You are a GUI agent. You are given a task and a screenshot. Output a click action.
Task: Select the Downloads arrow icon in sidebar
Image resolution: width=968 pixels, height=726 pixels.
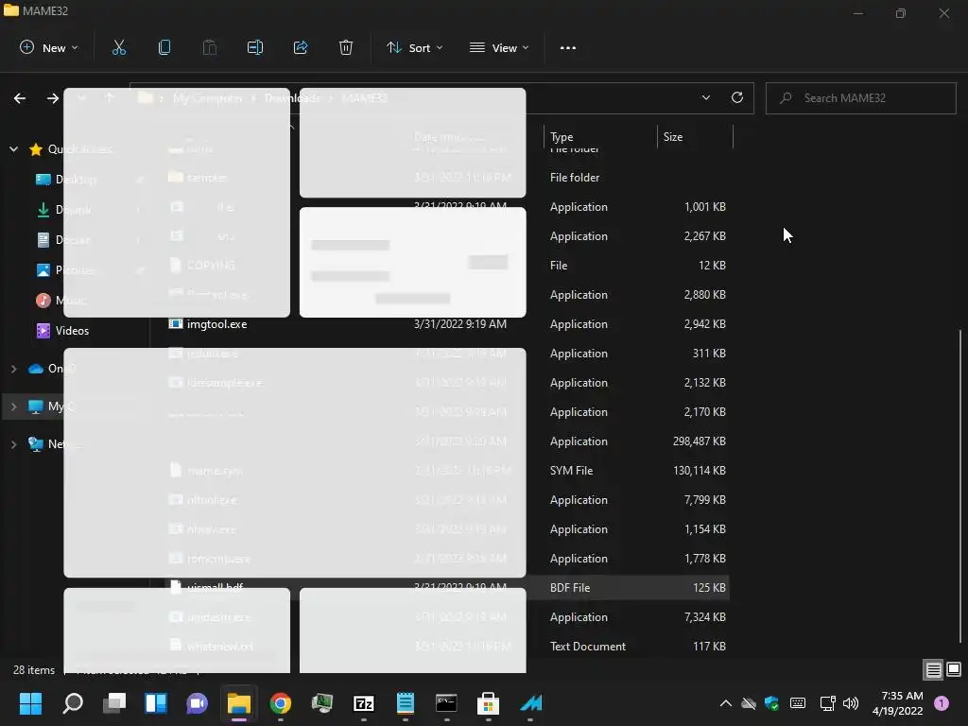click(x=43, y=209)
